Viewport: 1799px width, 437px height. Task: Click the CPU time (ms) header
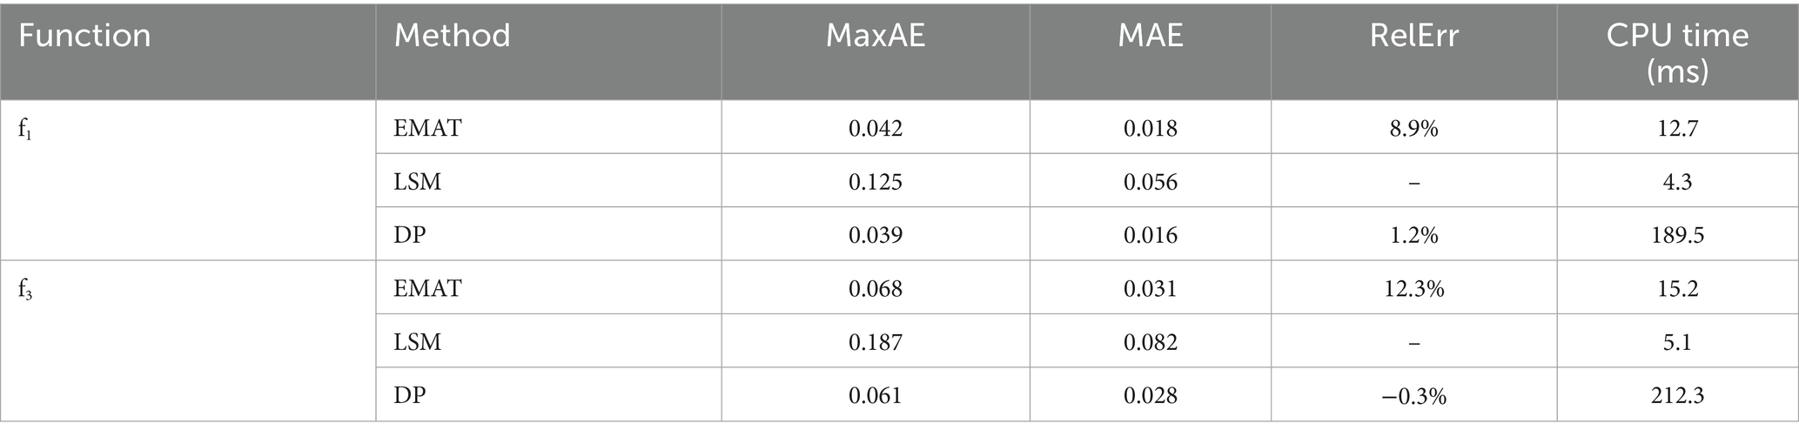point(1676,52)
